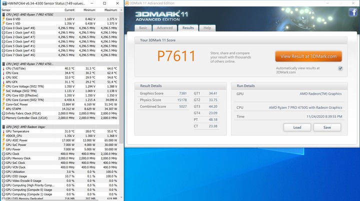The image size is (360, 201).
Task: Click the Minimum column header
Action: tap(89, 10)
